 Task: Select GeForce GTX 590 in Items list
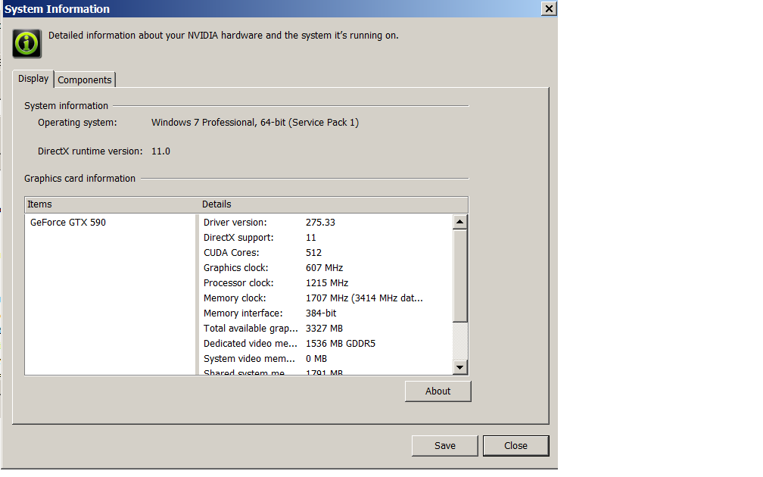coord(68,223)
